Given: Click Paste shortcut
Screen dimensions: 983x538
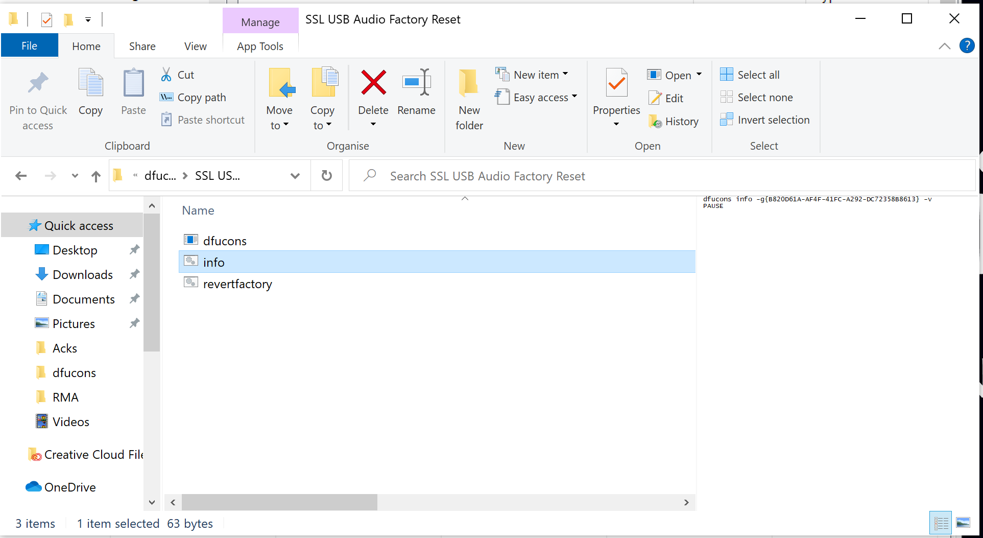Looking at the screenshot, I should (203, 120).
